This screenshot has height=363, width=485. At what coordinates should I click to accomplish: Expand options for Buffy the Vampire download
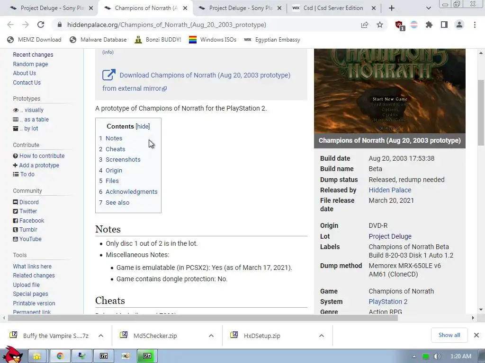pos(101,336)
